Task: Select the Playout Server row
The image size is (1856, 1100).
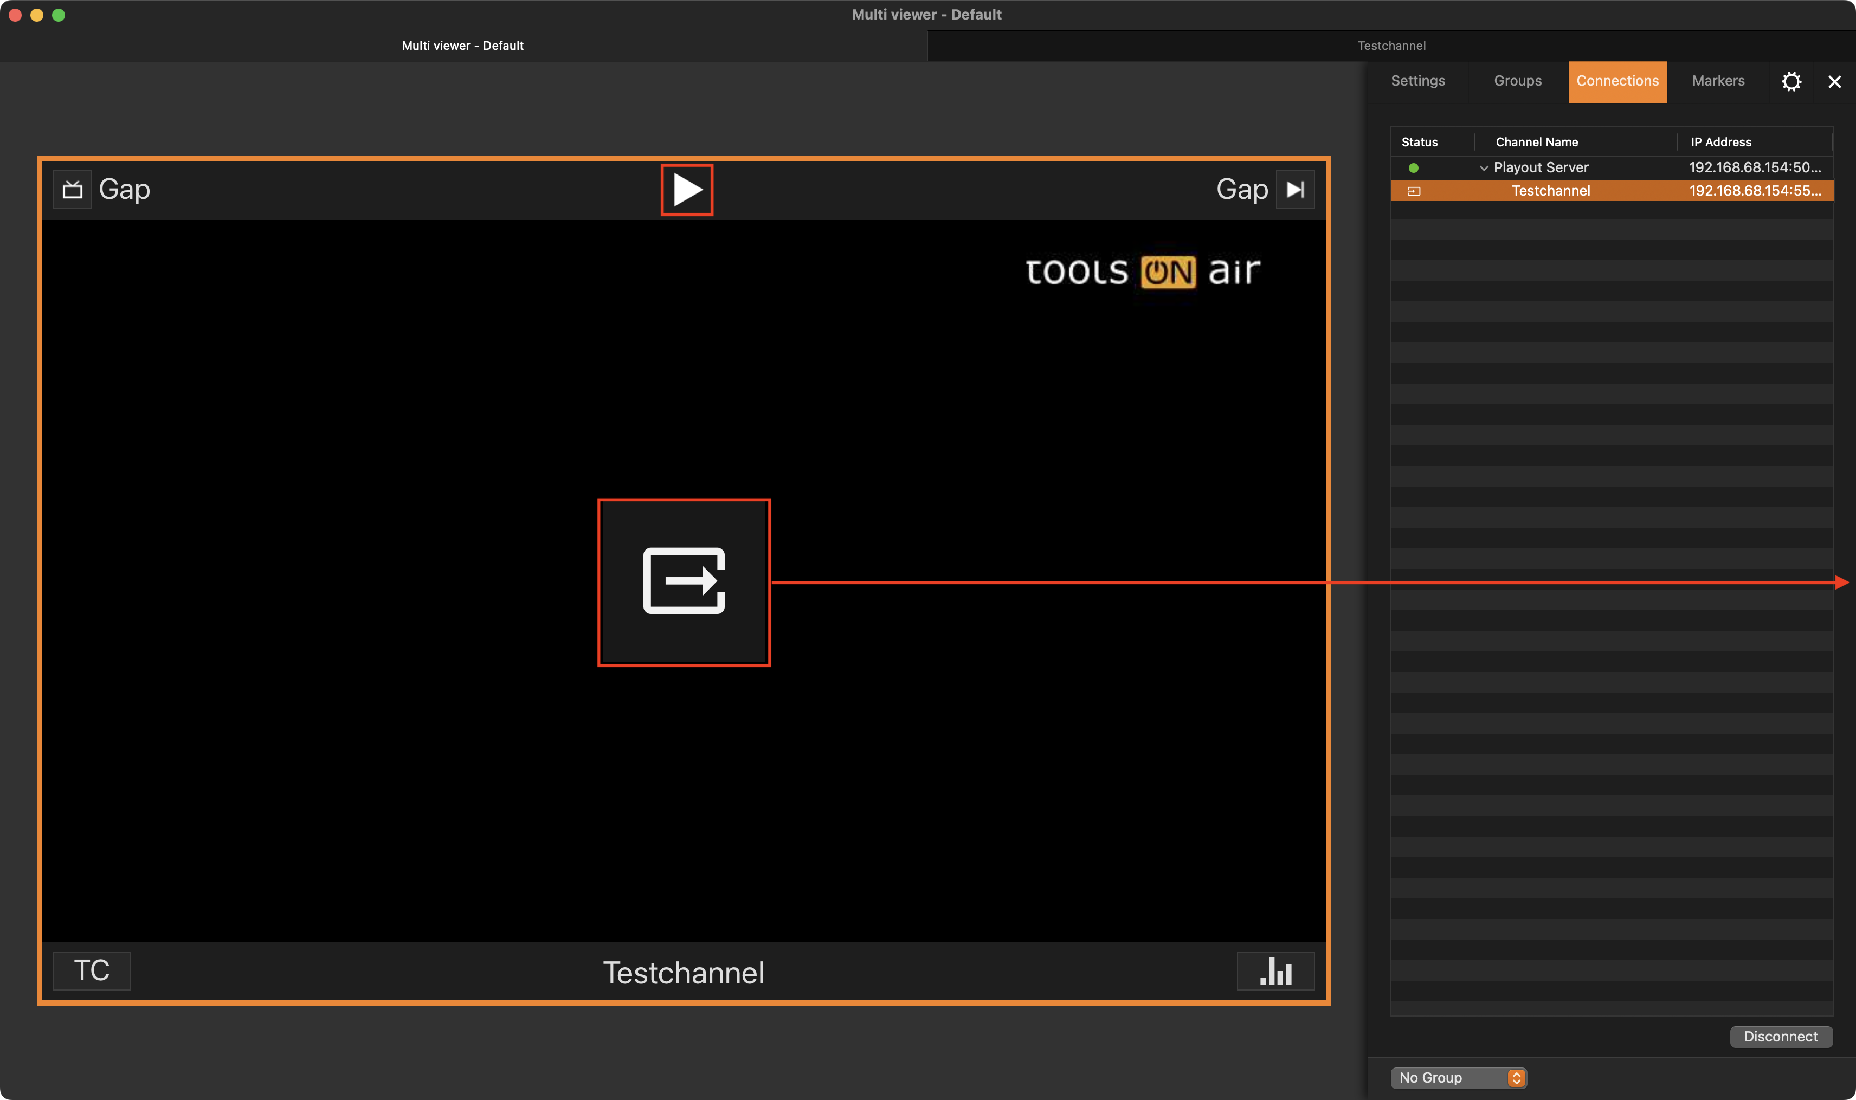Action: (x=1612, y=167)
